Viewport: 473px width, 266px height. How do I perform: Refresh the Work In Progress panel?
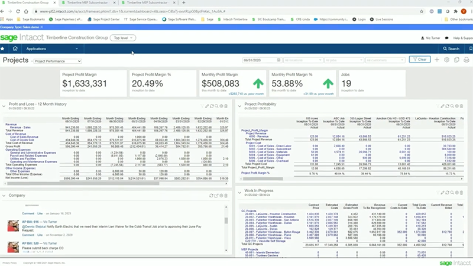[x=448, y=193]
